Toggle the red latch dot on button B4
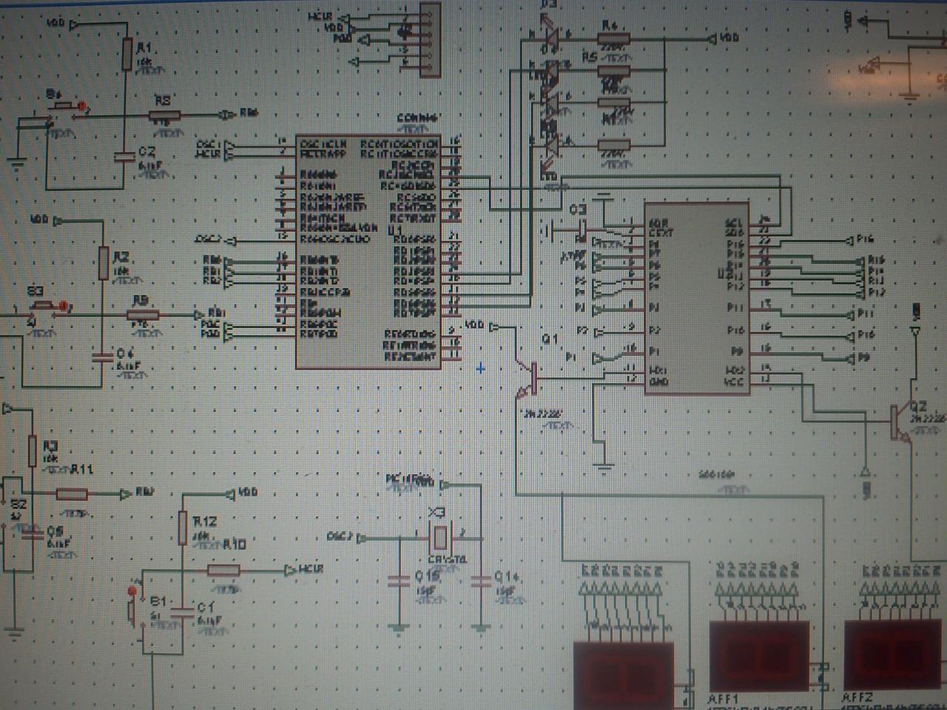Viewport: 947px width, 710px height. (x=84, y=105)
